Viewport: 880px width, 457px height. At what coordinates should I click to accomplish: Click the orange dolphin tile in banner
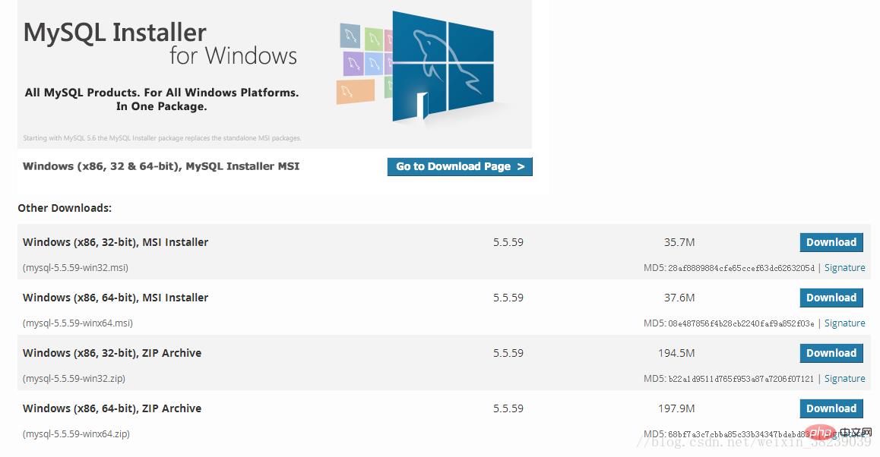click(x=355, y=92)
